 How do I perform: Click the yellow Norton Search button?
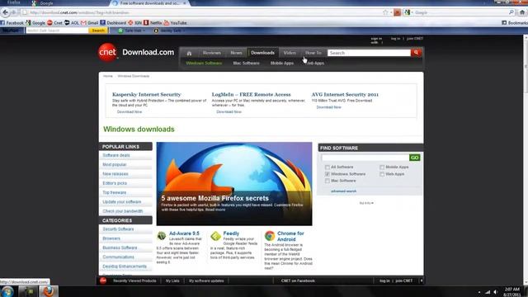point(98,31)
